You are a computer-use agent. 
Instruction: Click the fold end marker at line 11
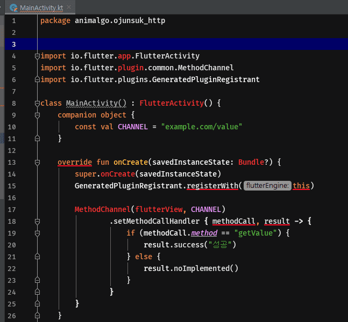coord(37,138)
